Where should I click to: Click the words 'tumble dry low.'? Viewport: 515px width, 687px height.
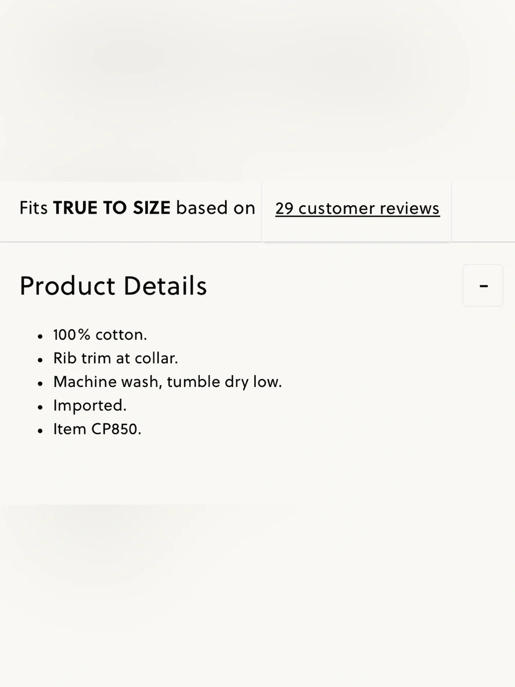[225, 382]
